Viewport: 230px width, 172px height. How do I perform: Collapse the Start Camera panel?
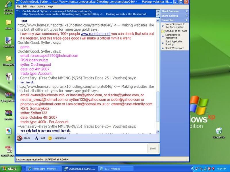[x=187, y=11]
